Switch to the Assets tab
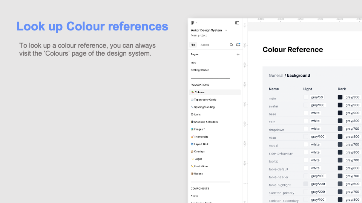The image size is (362, 203). [205, 45]
